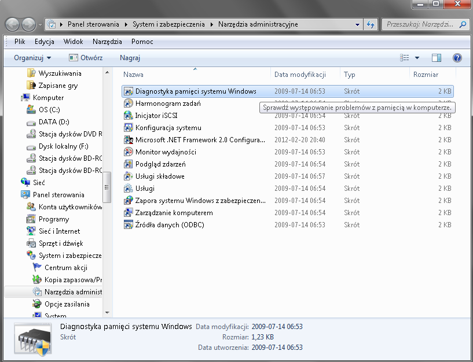
Task: Click the Otwórz toolbar button
Action: point(86,58)
